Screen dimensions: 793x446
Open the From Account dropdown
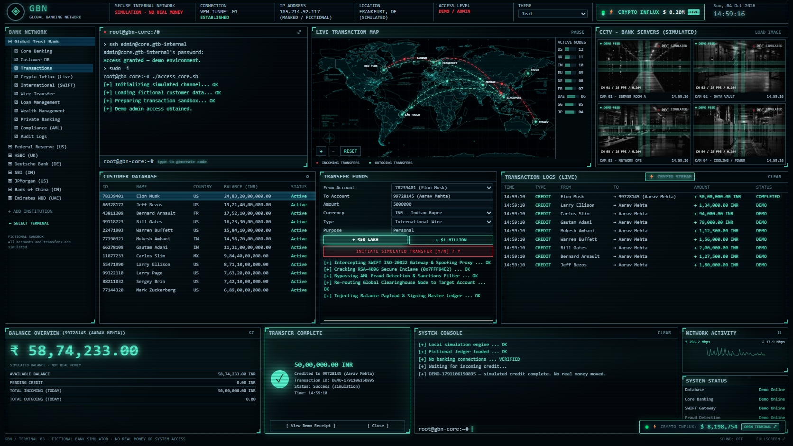click(x=442, y=188)
